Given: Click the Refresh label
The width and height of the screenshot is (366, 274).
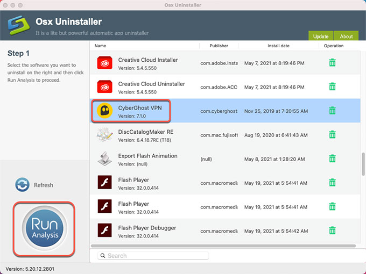Looking at the screenshot, I should pos(44,185).
